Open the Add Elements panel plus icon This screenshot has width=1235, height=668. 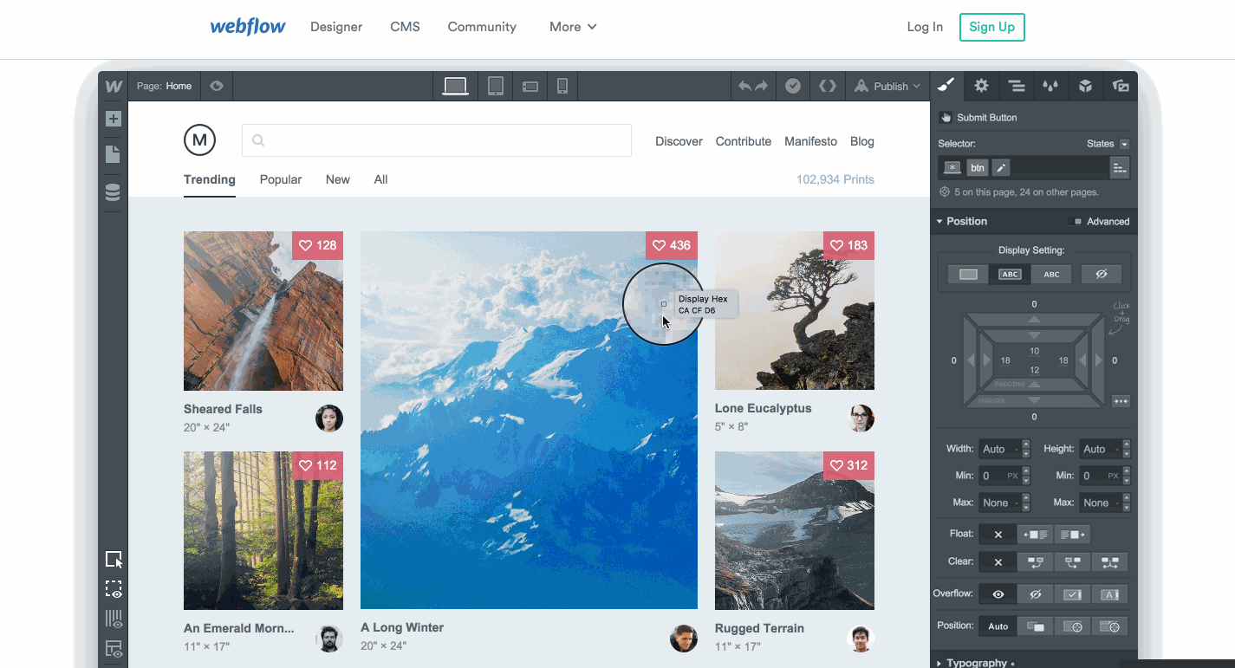[113, 119]
